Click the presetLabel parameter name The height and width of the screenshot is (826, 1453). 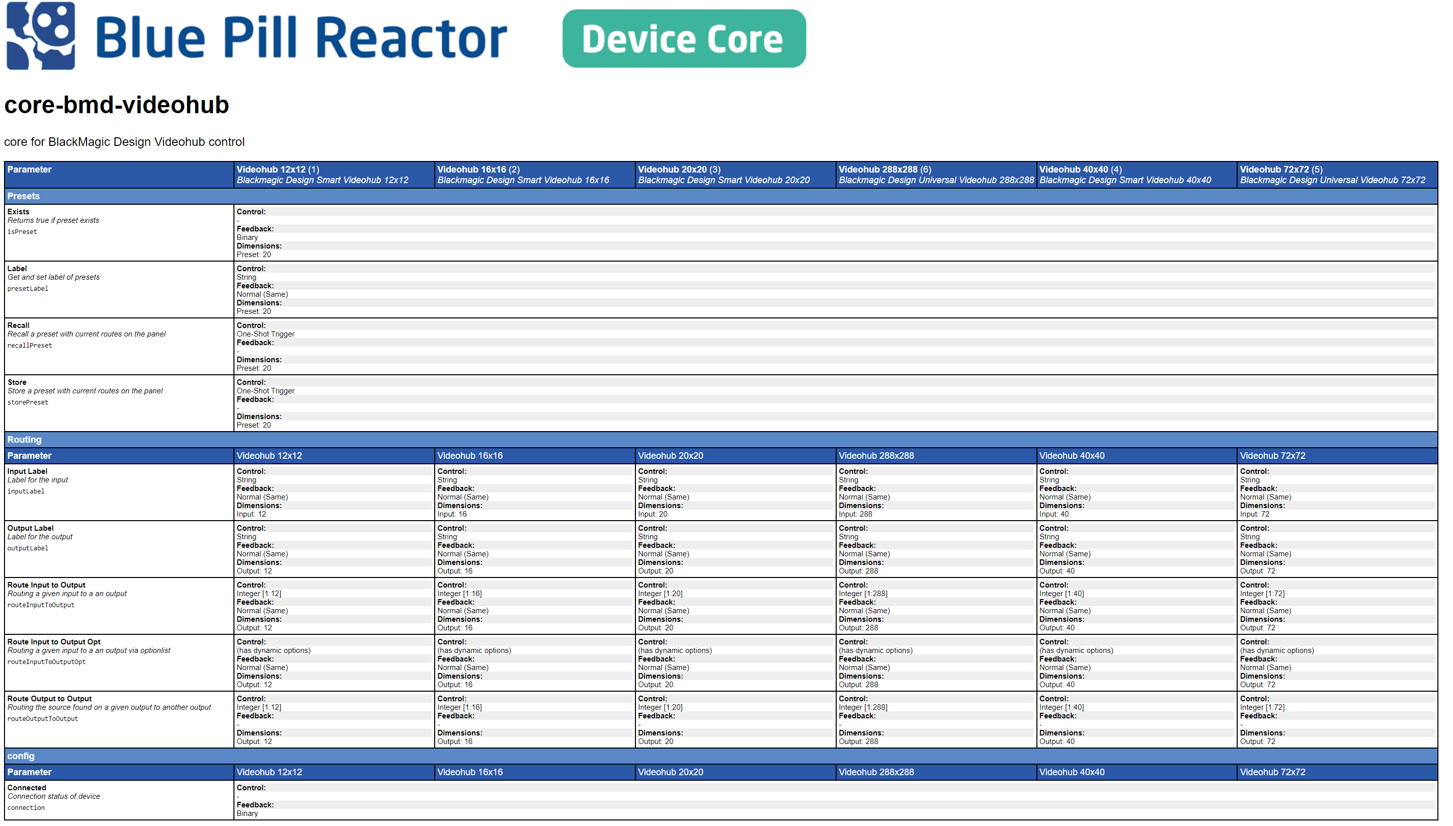tap(28, 289)
